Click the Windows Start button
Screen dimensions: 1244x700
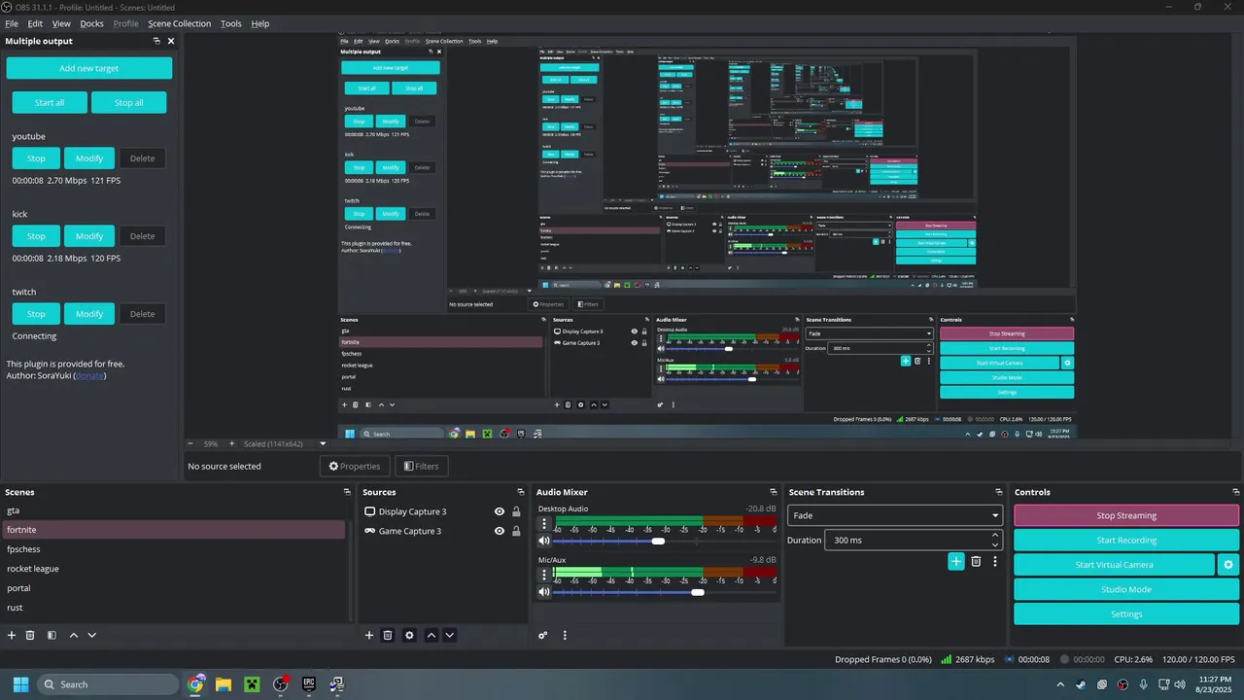pyautogui.click(x=20, y=684)
